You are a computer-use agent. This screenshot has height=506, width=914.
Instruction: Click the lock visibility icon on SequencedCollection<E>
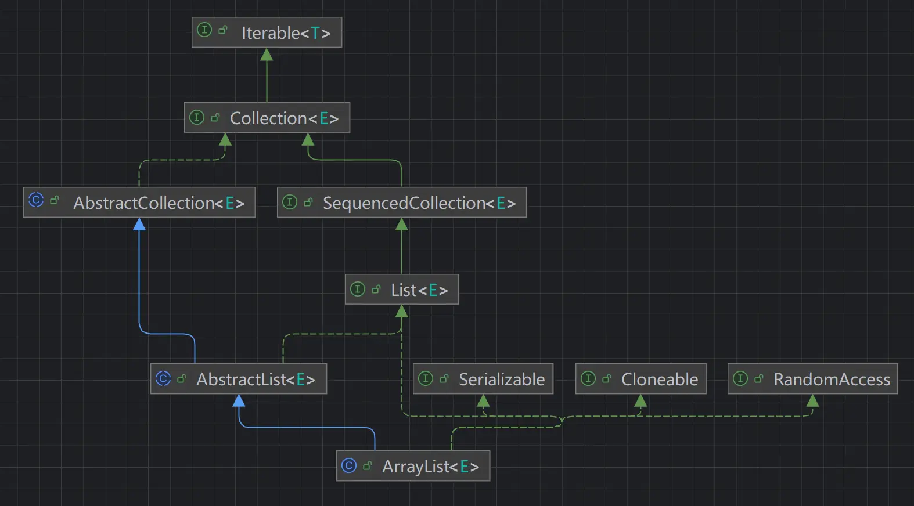pyautogui.click(x=308, y=202)
